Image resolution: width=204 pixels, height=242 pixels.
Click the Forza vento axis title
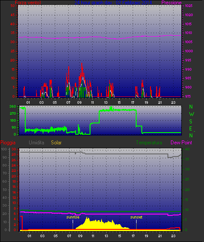pos(28,3)
